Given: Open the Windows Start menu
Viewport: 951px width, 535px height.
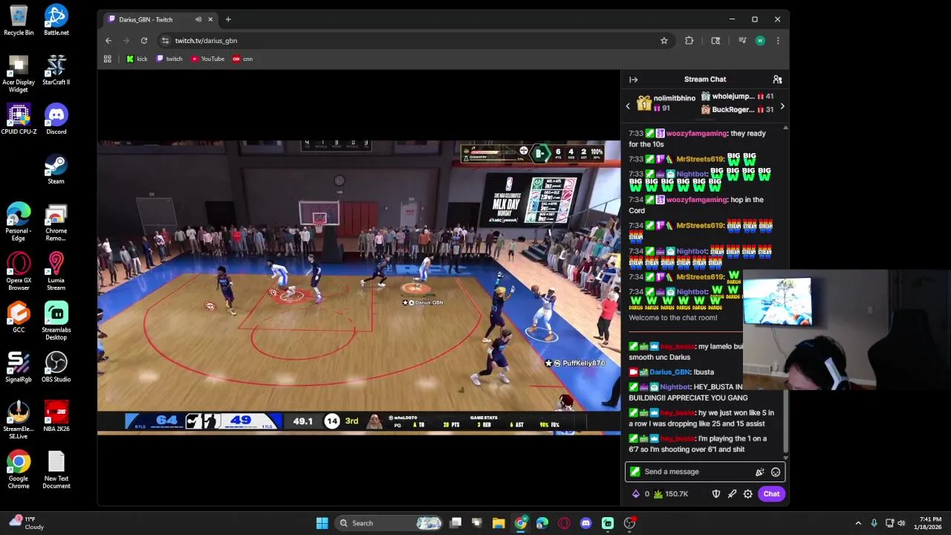Looking at the screenshot, I should pos(322,523).
